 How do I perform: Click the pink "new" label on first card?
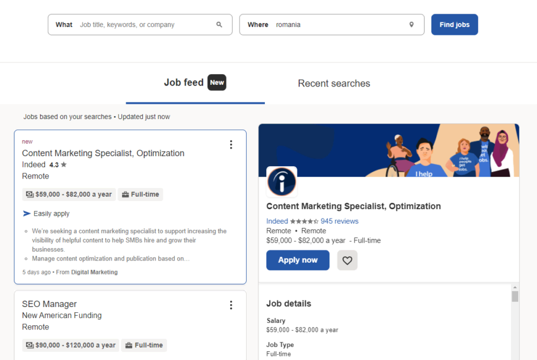tap(27, 141)
